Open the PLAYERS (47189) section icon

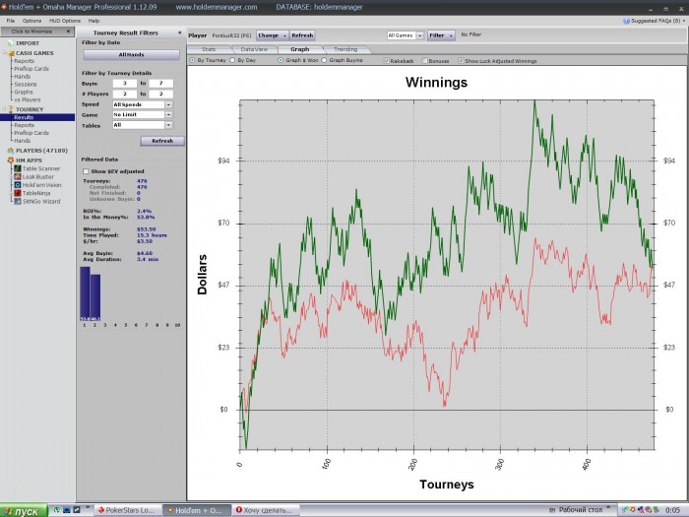click(10, 151)
